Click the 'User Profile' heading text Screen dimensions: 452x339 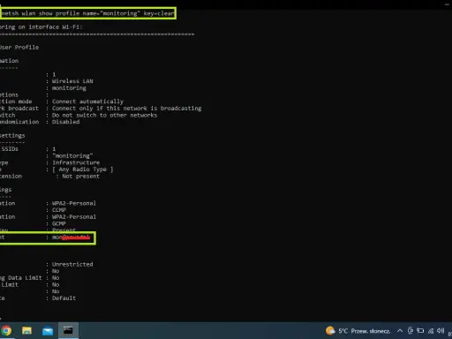[19, 48]
